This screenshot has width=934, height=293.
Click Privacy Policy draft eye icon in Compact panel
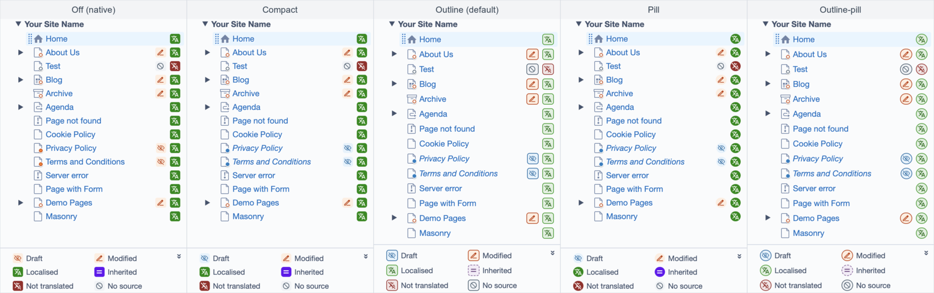(347, 148)
